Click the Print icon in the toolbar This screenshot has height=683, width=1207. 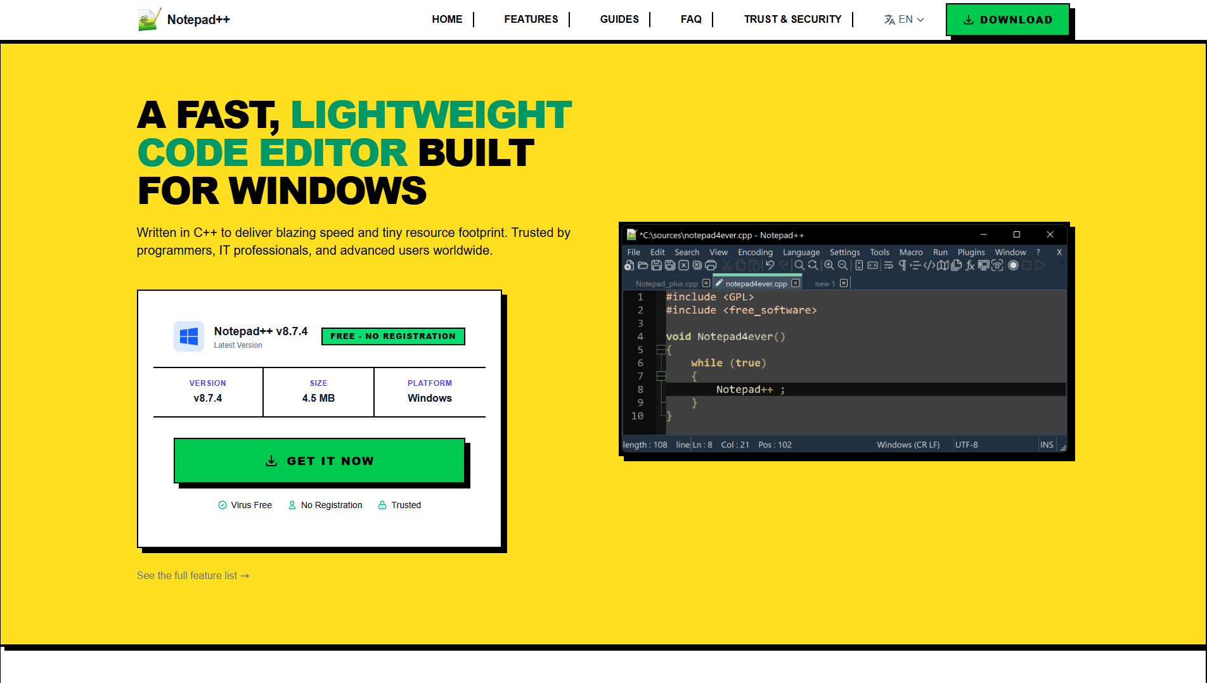coord(711,265)
